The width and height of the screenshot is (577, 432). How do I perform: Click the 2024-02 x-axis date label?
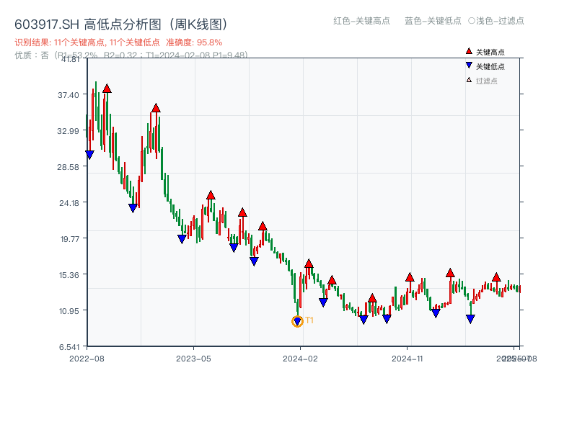pyautogui.click(x=300, y=359)
